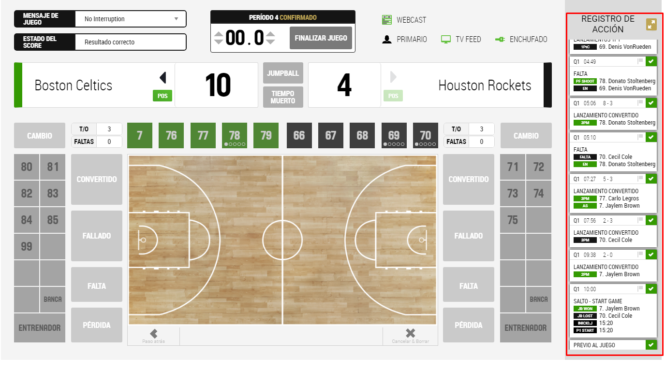
Task: Select bench player 75
Action: tap(513, 220)
